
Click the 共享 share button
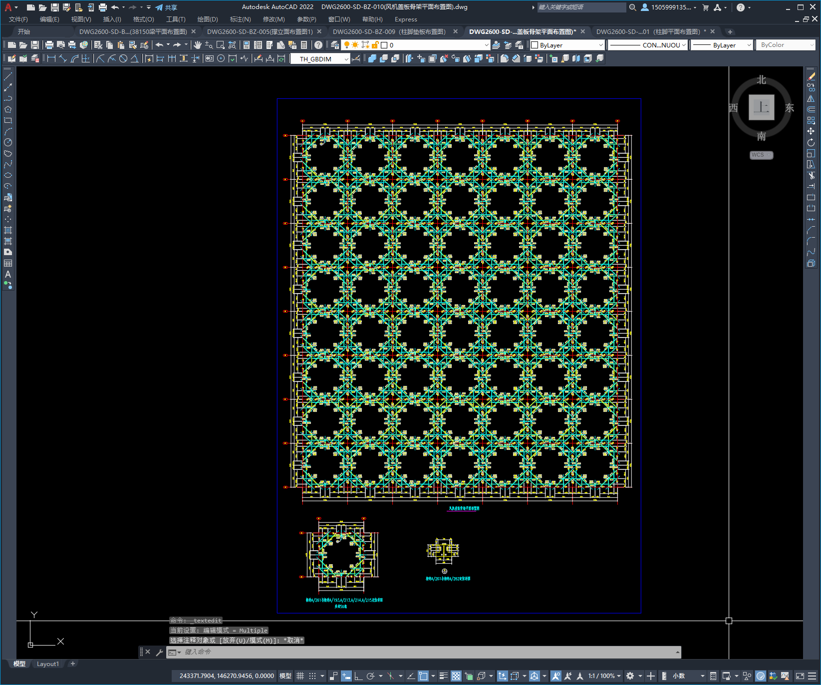(166, 7)
